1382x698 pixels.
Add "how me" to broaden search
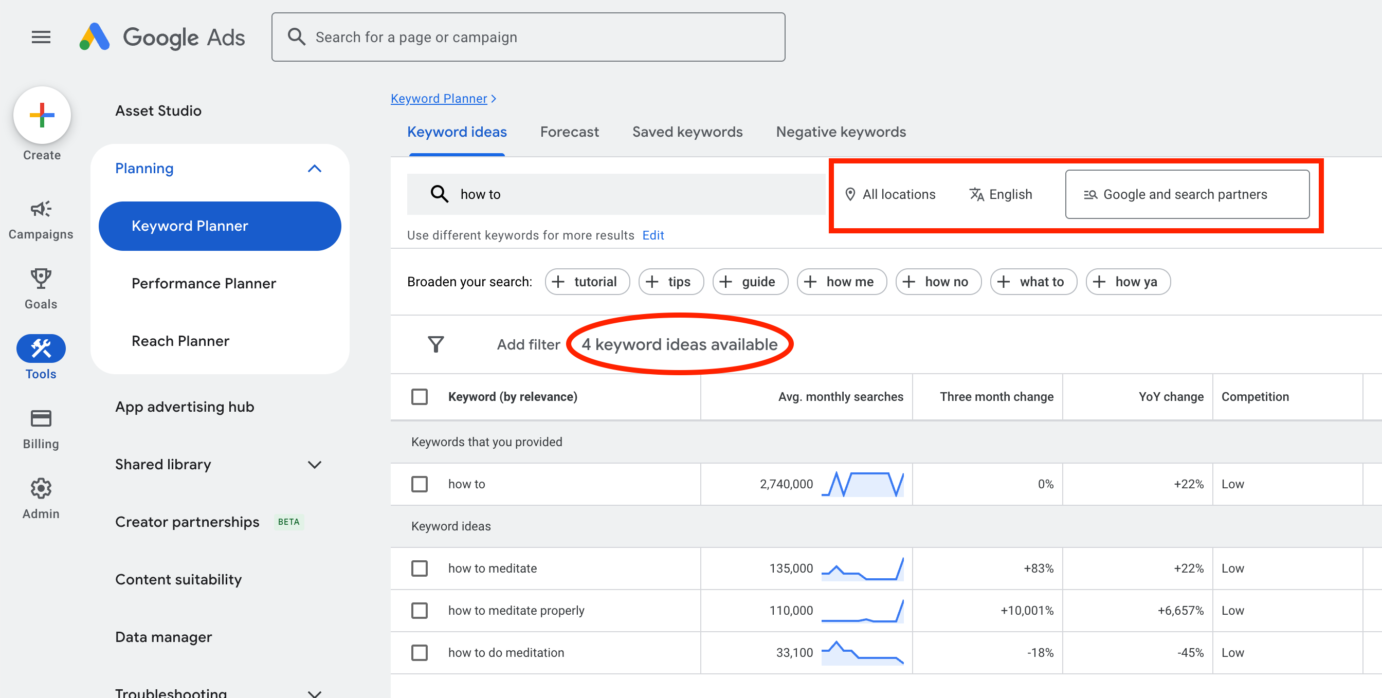click(841, 282)
